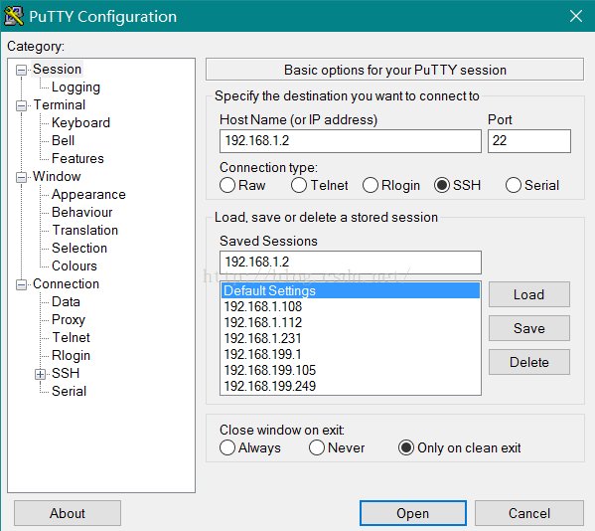595x531 pixels.
Task: Open the Serial category in tree
Action: pyautogui.click(x=70, y=391)
